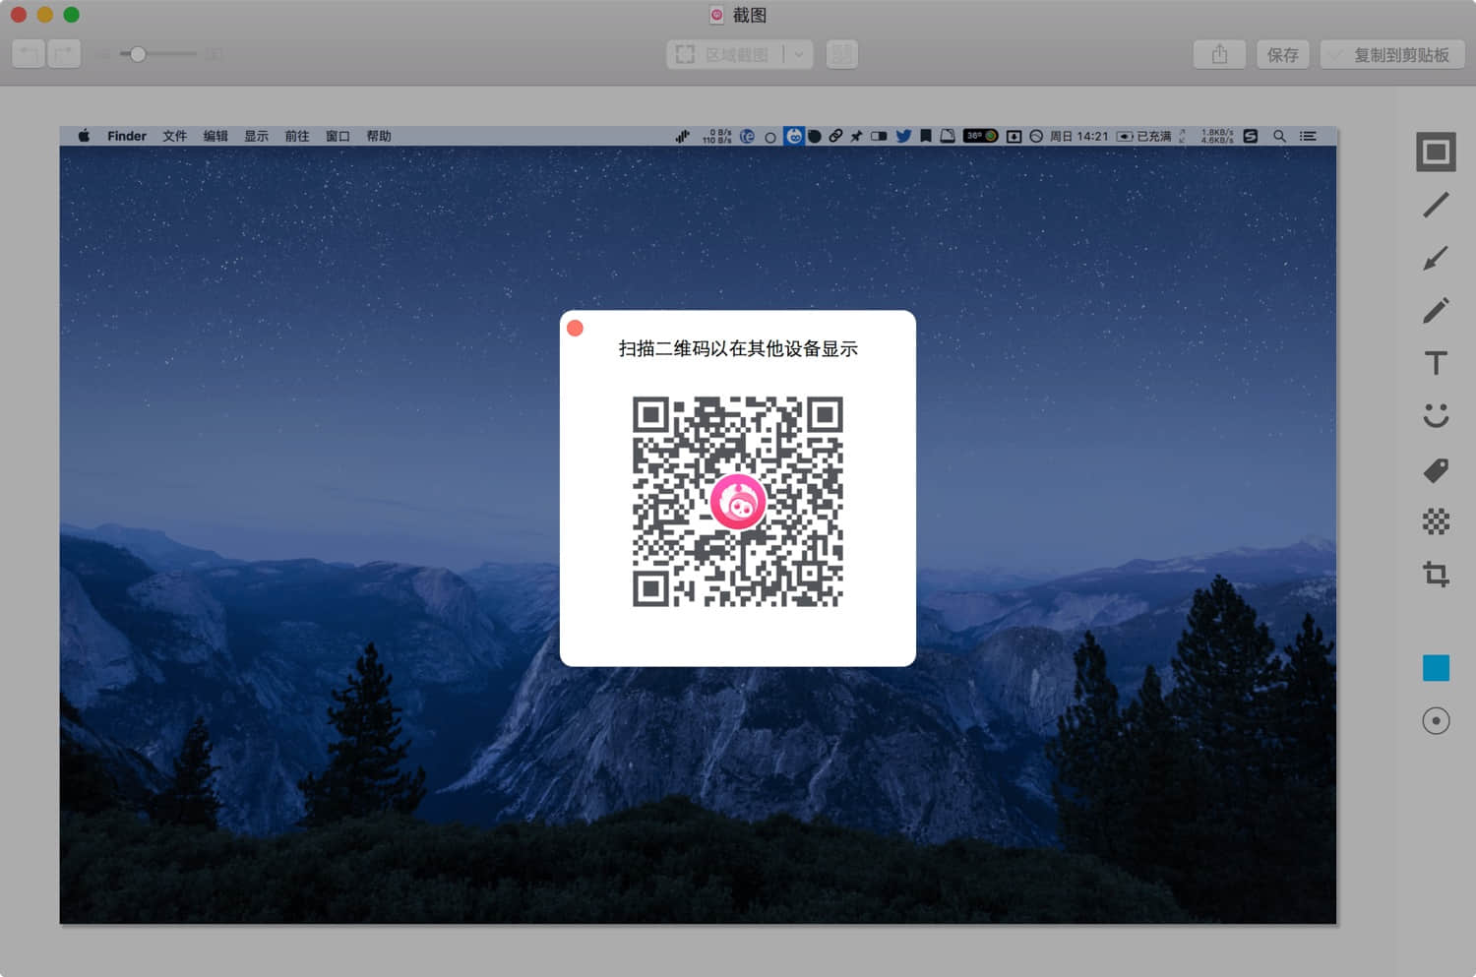
Task: Click the red dot on the QR code panel
Action: click(575, 328)
